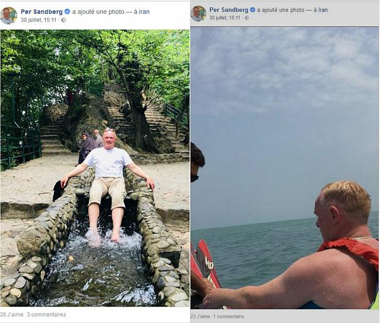The image size is (380, 323).
Task: Open the stone fountain photo
Action: tap(95, 168)
